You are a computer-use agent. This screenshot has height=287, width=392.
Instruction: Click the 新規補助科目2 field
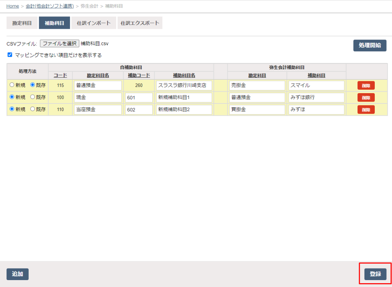click(184, 109)
